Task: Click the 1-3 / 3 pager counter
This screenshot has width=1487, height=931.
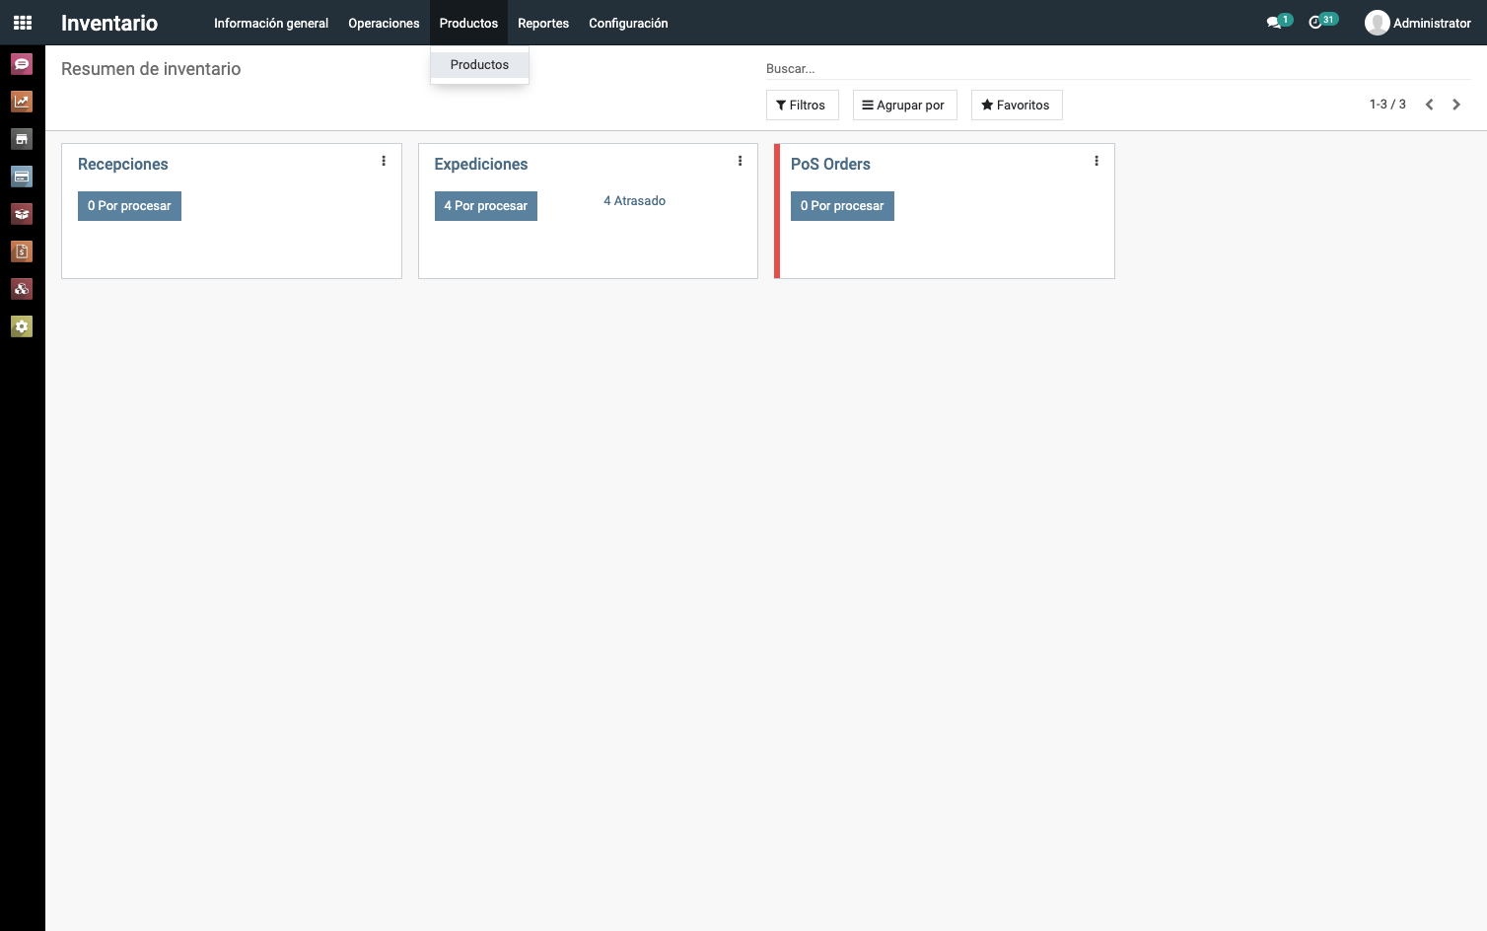Action: tap(1387, 105)
